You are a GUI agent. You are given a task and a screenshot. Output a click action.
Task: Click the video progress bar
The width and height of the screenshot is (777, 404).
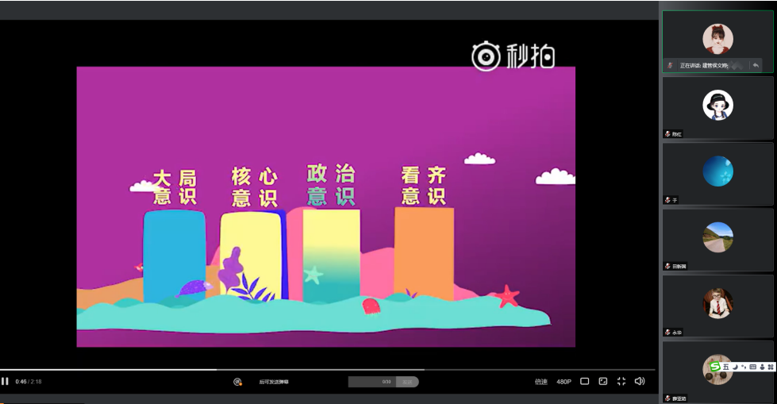pos(317,370)
